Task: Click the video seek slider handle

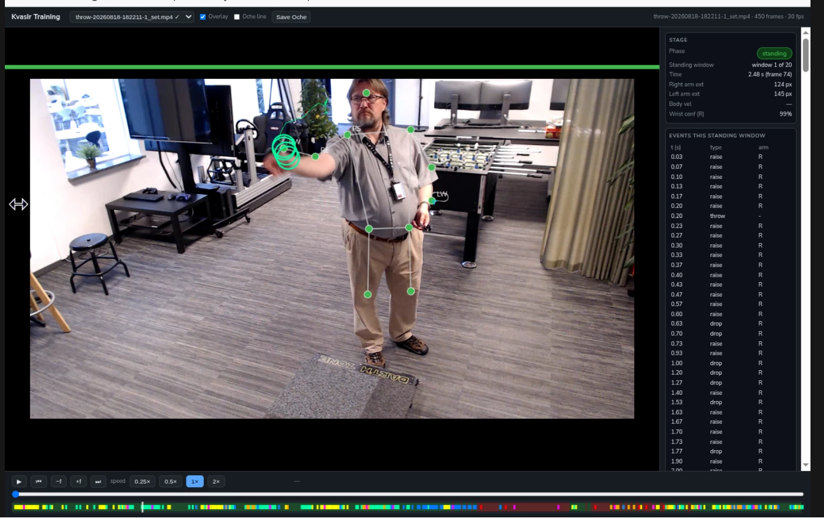Action: coord(16,494)
